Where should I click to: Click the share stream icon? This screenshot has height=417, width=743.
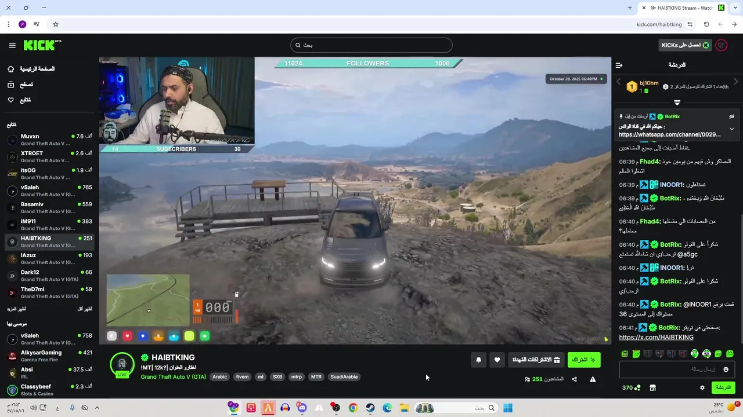click(x=574, y=379)
